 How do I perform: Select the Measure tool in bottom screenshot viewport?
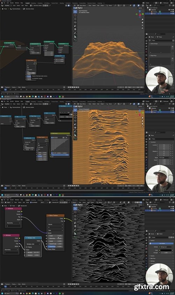(75, 234)
